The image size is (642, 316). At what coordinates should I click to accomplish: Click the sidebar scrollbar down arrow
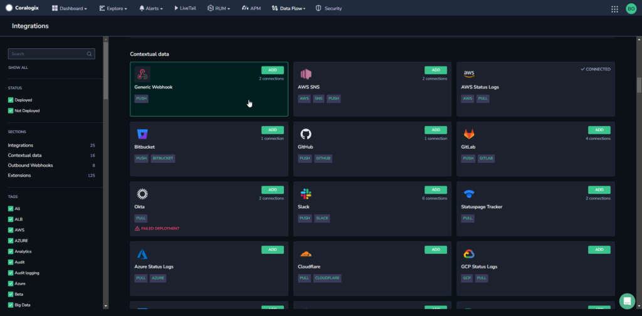point(105,306)
